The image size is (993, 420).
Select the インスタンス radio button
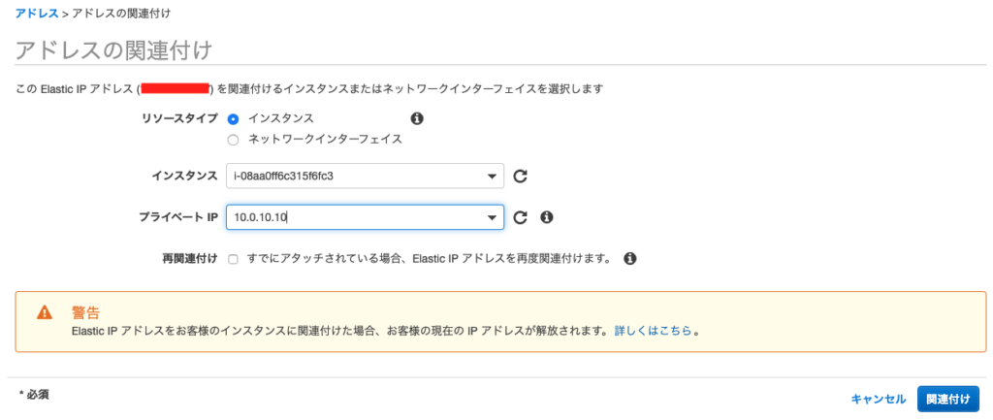click(233, 118)
